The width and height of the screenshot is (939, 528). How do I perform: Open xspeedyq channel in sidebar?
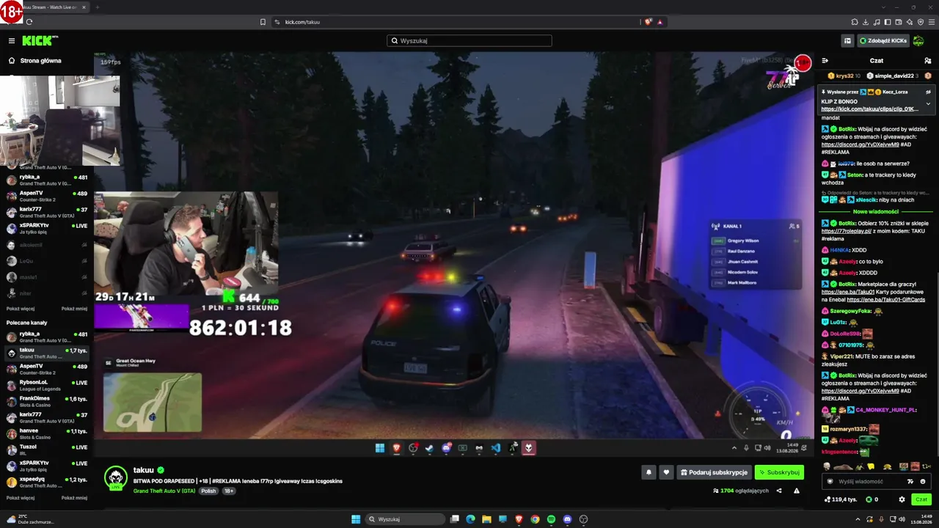47,482
